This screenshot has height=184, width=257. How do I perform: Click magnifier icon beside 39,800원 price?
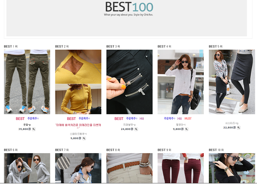(34, 129)
